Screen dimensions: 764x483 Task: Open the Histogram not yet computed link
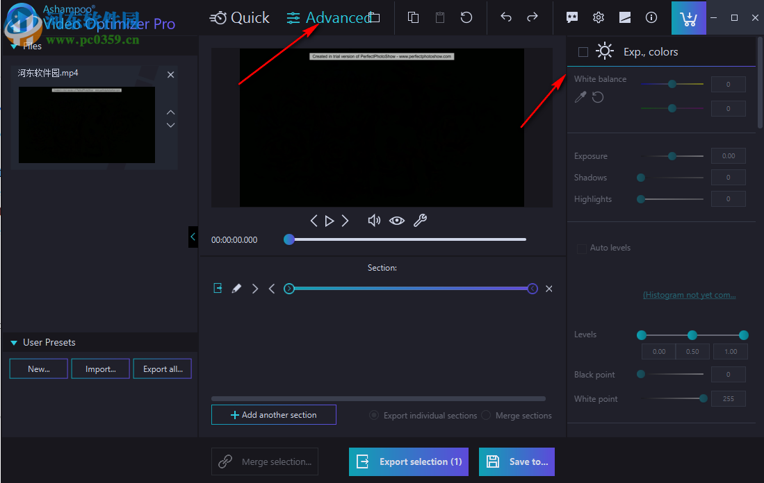[689, 294]
